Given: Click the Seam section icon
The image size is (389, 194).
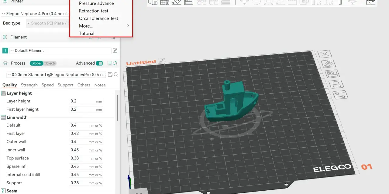Looking at the screenshot, I should point(4,191).
